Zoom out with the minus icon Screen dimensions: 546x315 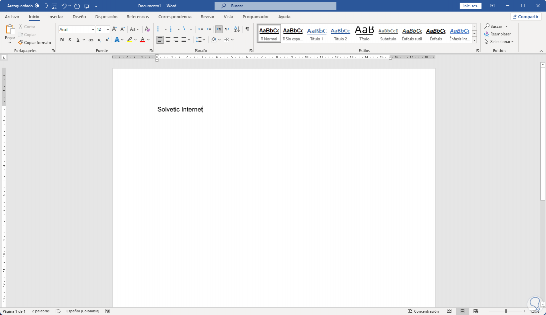(486, 311)
